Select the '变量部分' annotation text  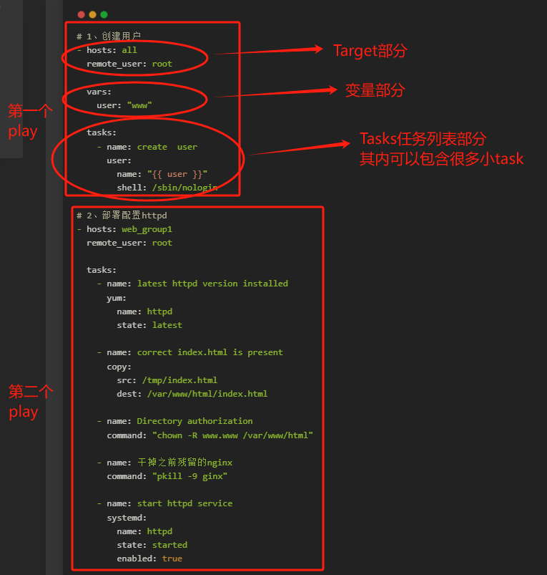375,90
